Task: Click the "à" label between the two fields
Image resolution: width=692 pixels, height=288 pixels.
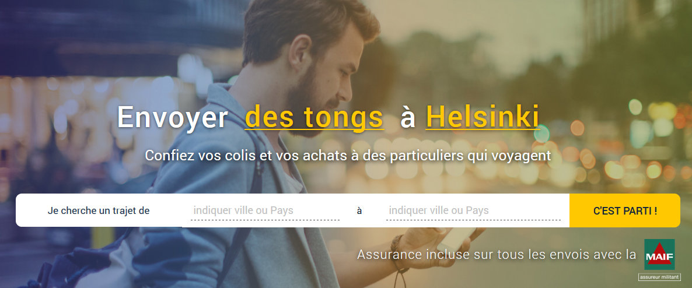Action: [x=359, y=211]
